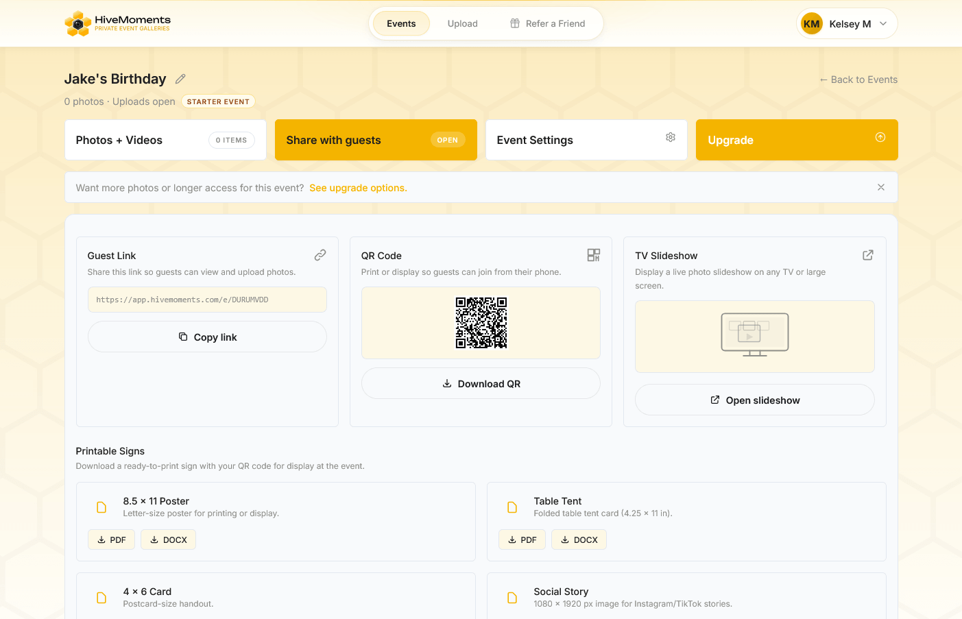Edit event name with pencil icon
The image size is (962, 619).
[180, 79]
